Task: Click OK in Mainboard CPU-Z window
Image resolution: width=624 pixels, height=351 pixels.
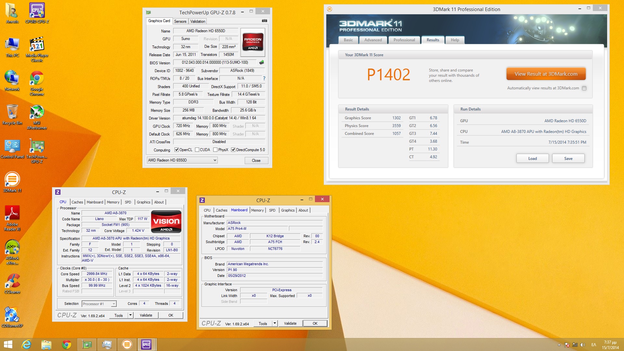Action: (315, 323)
